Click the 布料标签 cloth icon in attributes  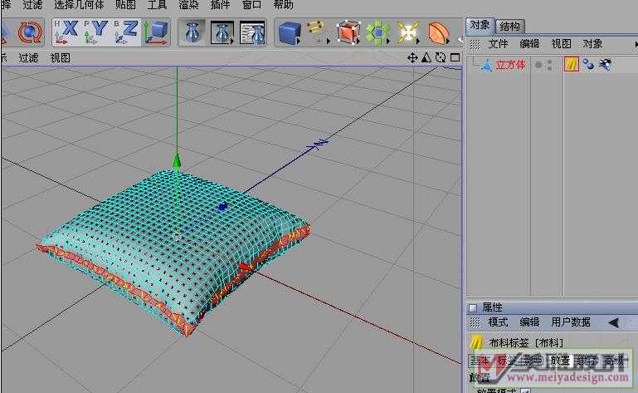pyautogui.click(x=476, y=342)
